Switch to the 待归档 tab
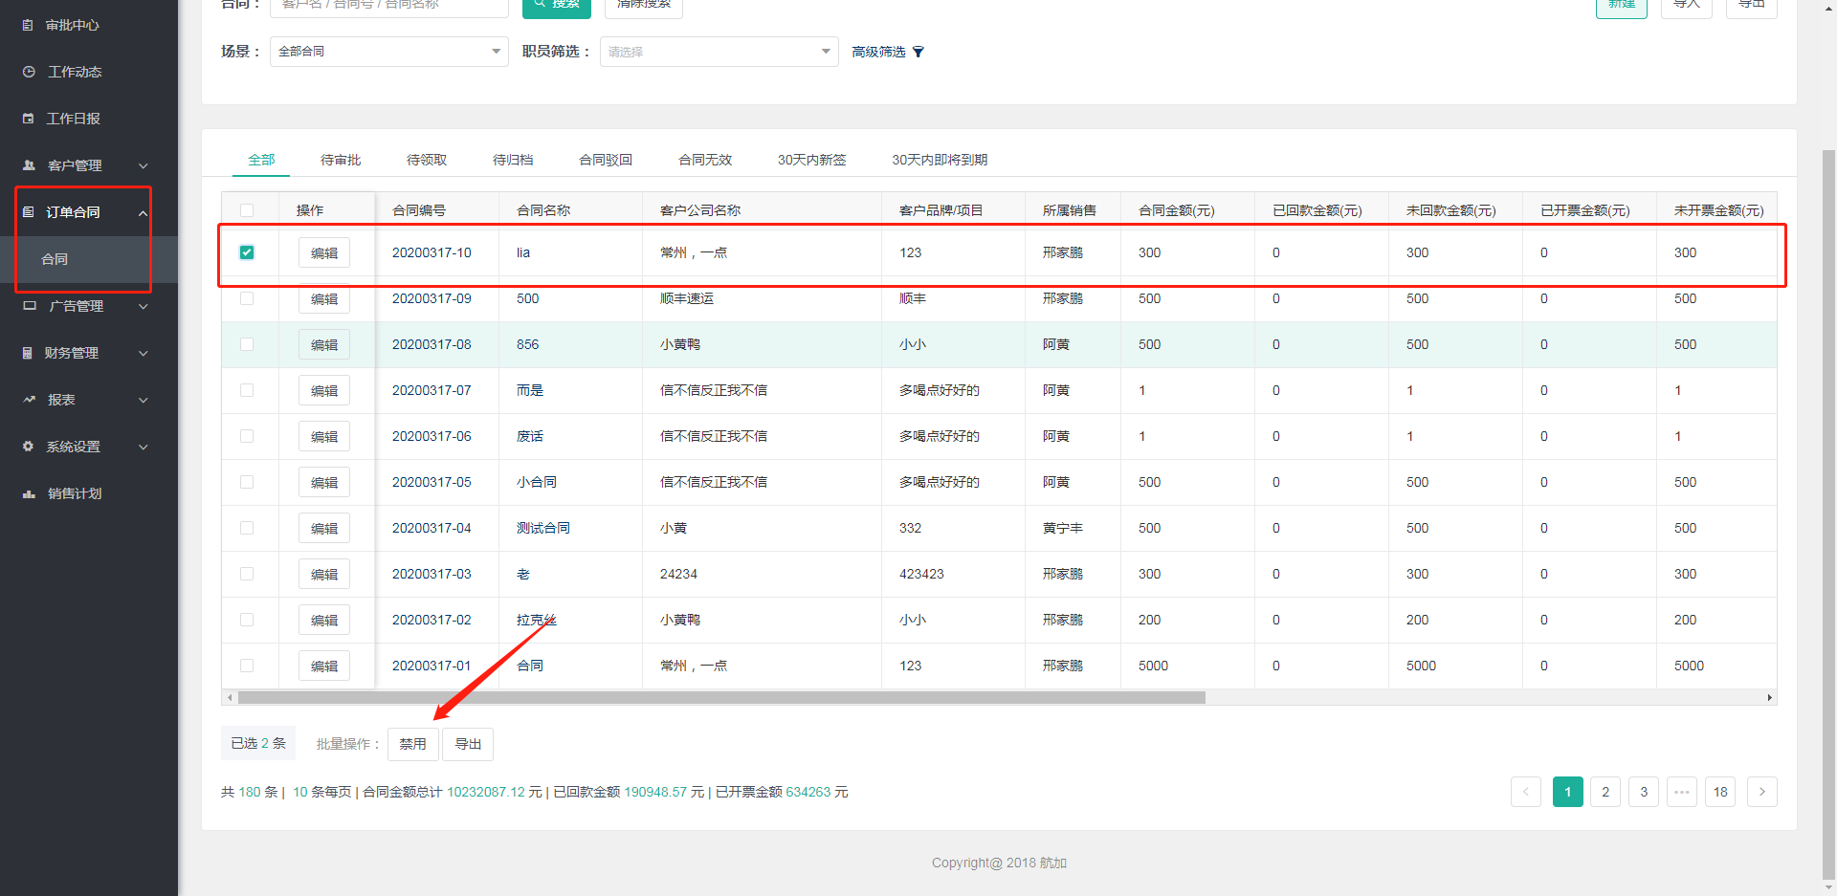 pyautogui.click(x=513, y=160)
